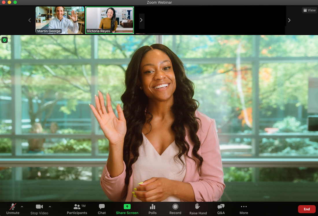The height and width of the screenshot is (216, 318).
Task: Select Victoria Reyes's video thumbnail
Action: pos(110,20)
